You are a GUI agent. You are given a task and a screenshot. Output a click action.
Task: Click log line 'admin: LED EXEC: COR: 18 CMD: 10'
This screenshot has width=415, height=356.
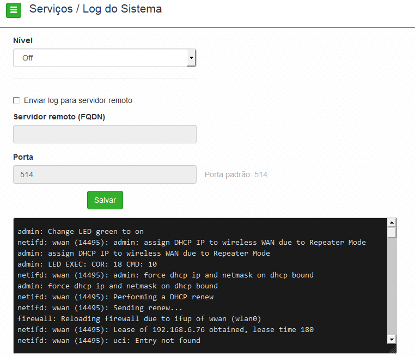[87, 264]
